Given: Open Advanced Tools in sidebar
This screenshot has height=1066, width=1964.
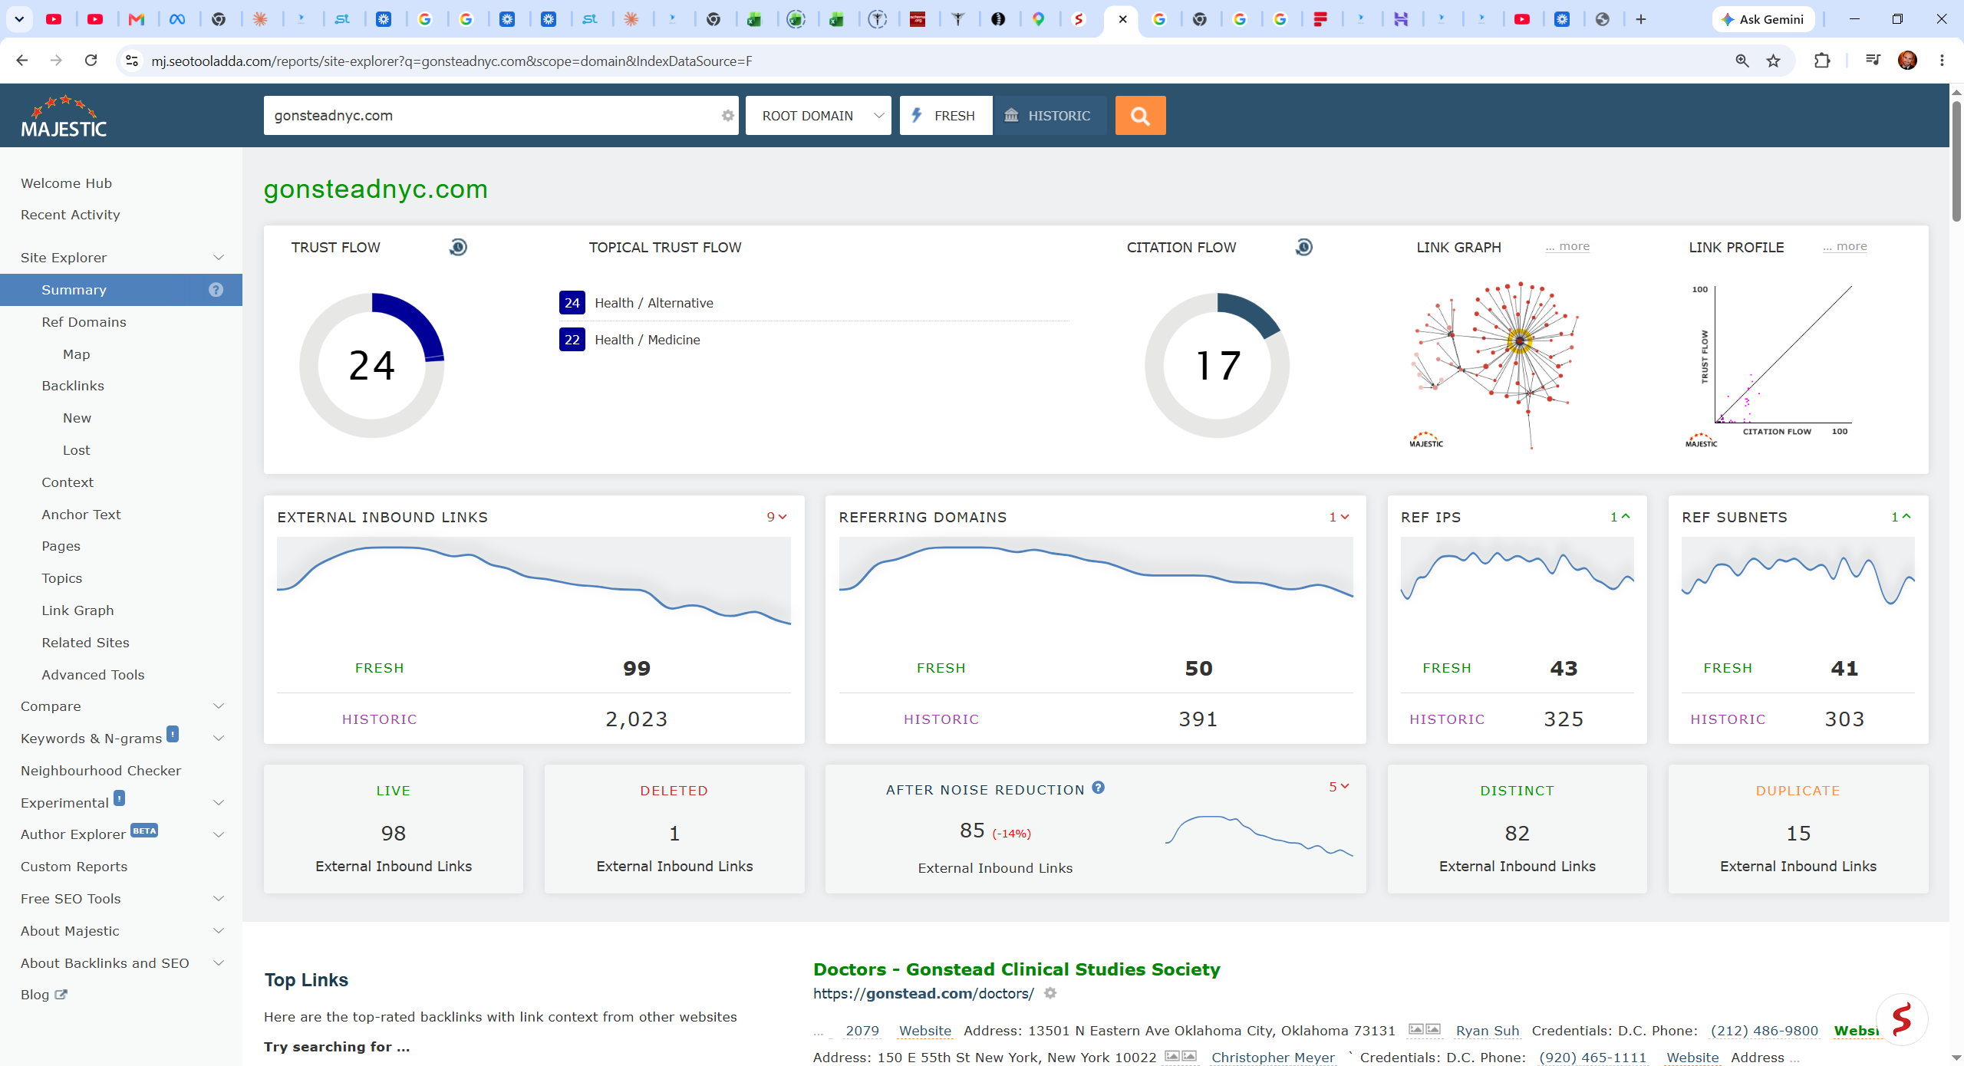Looking at the screenshot, I should [94, 675].
